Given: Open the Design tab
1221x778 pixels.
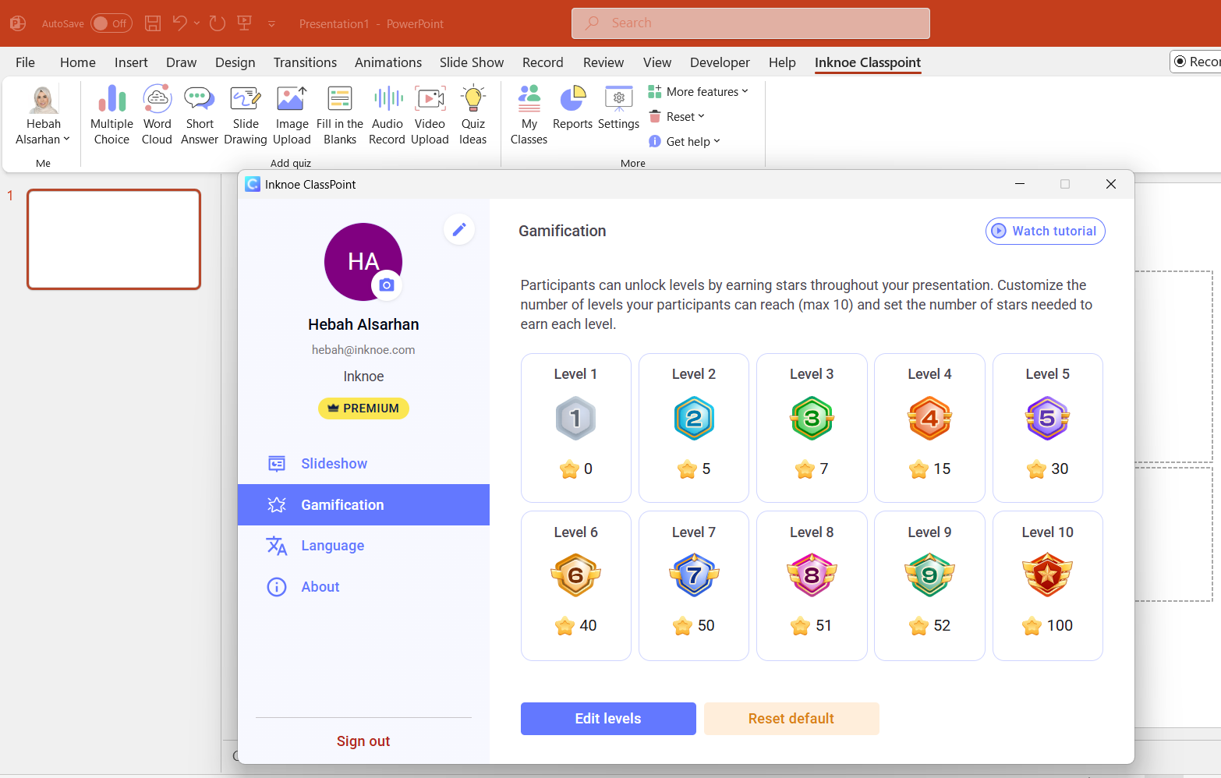Looking at the screenshot, I should click(x=235, y=62).
